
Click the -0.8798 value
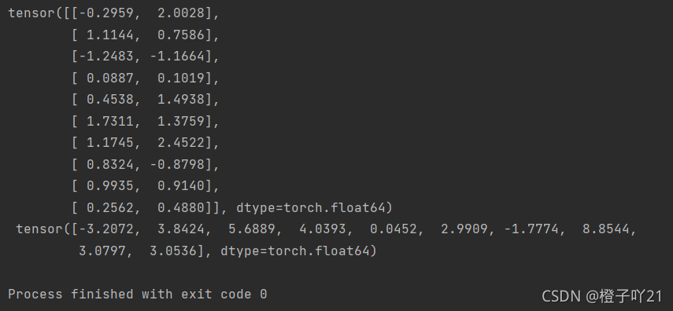(177, 164)
